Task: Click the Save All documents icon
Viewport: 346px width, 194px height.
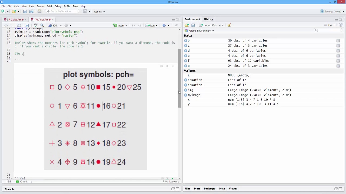Action: [31, 11]
